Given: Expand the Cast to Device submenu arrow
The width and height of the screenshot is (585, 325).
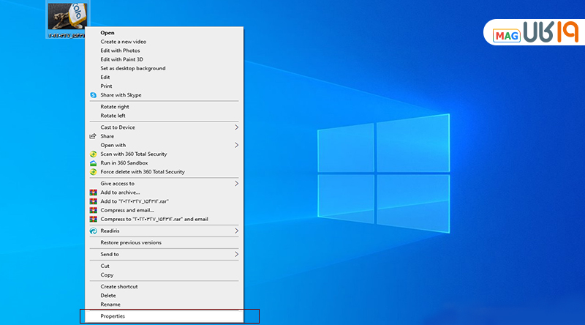Looking at the screenshot, I should 236,127.
